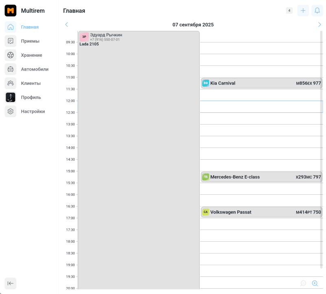Click the counter badge showing 4

pyautogui.click(x=289, y=11)
